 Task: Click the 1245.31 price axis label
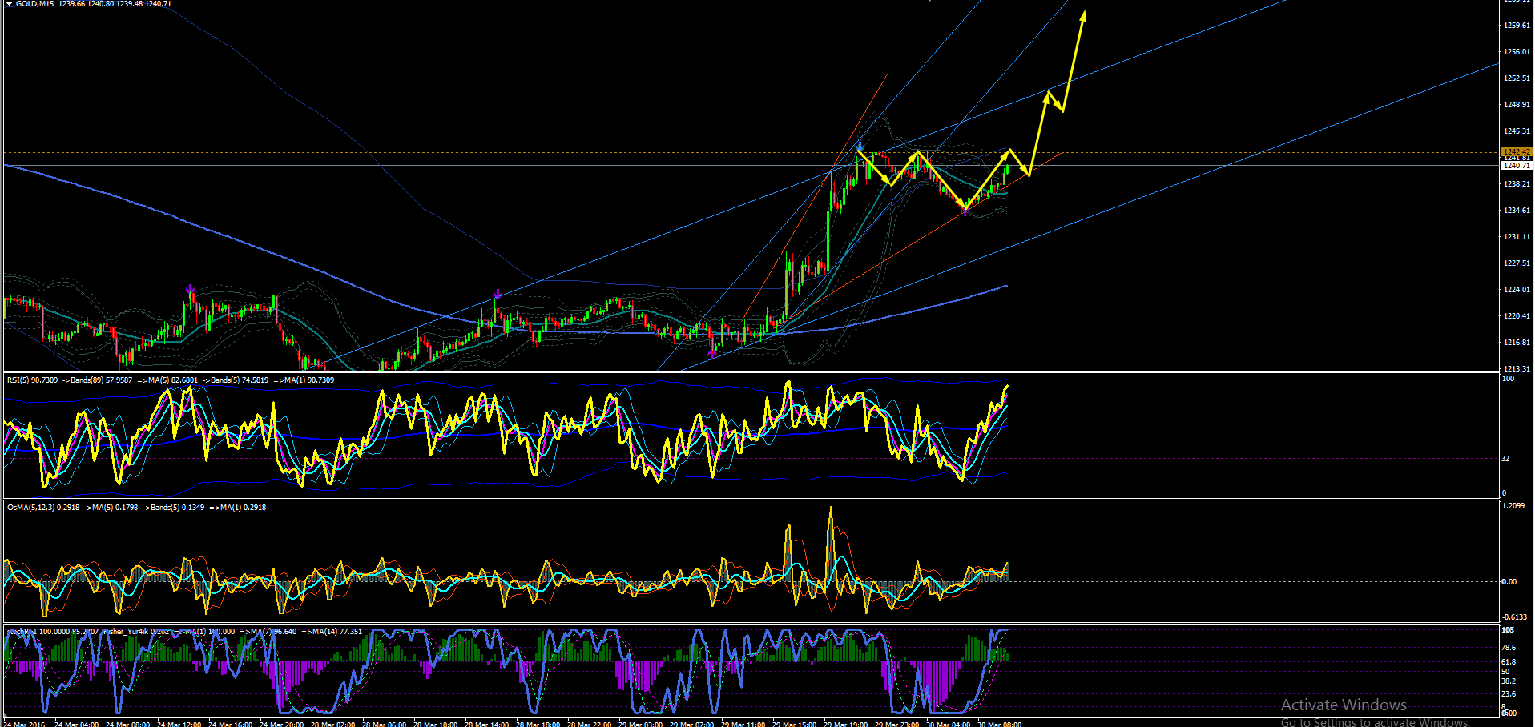point(1517,131)
